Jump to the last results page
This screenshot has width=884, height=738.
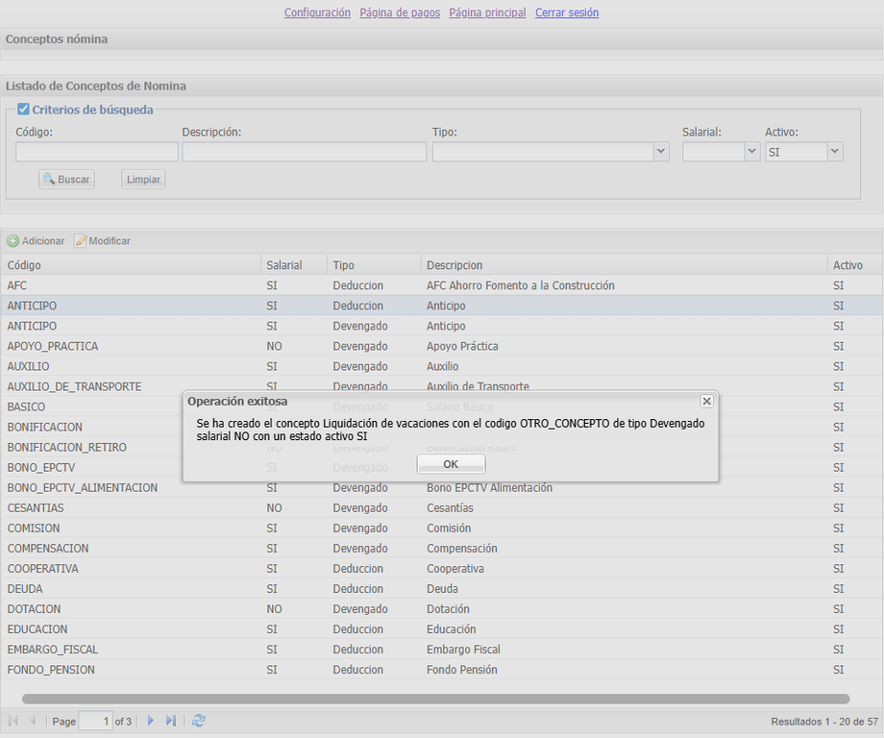(x=171, y=721)
